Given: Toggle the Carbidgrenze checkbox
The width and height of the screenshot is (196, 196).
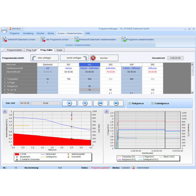Looking at the screenshot, I should point(153,103).
